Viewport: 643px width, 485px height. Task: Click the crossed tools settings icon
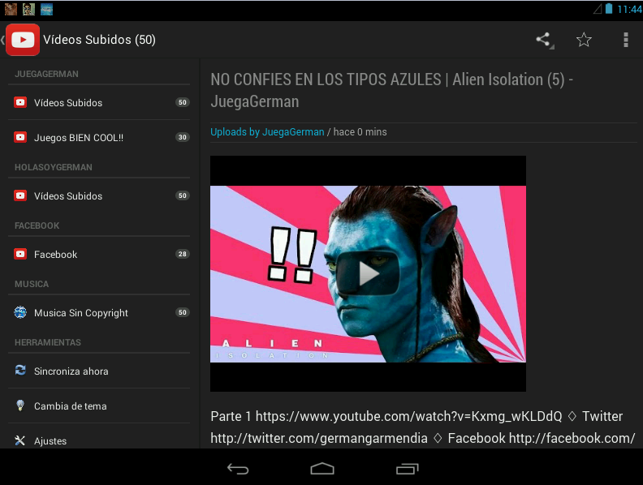tap(19, 440)
